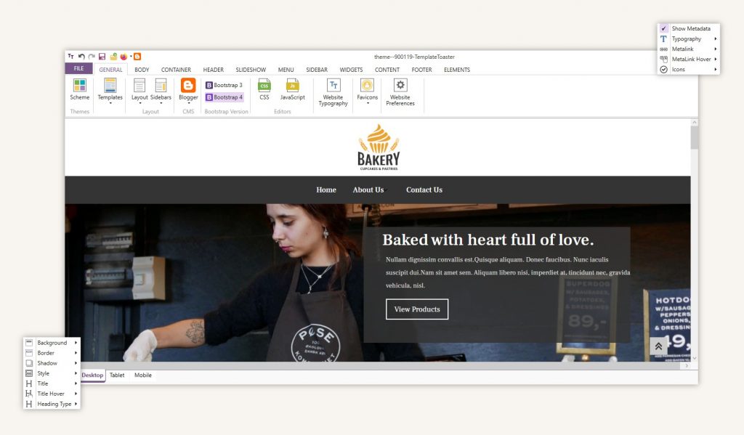Switch to Tablet preview mode

117,375
